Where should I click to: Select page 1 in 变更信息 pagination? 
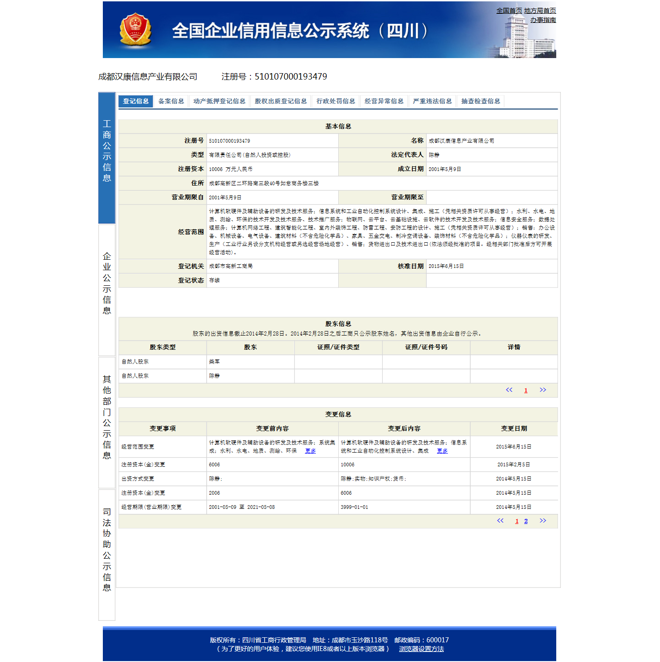click(x=517, y=521)
